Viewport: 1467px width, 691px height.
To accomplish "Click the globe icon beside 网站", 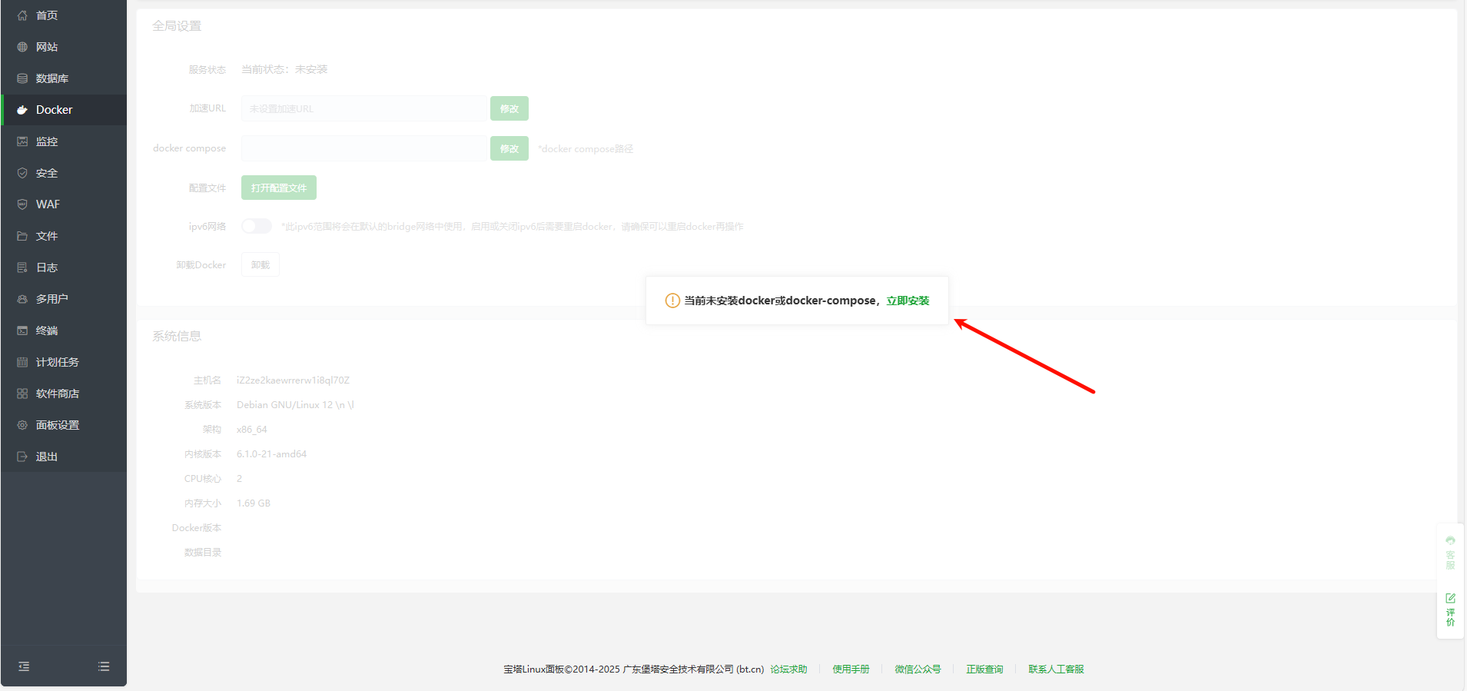I will [22, 47].
